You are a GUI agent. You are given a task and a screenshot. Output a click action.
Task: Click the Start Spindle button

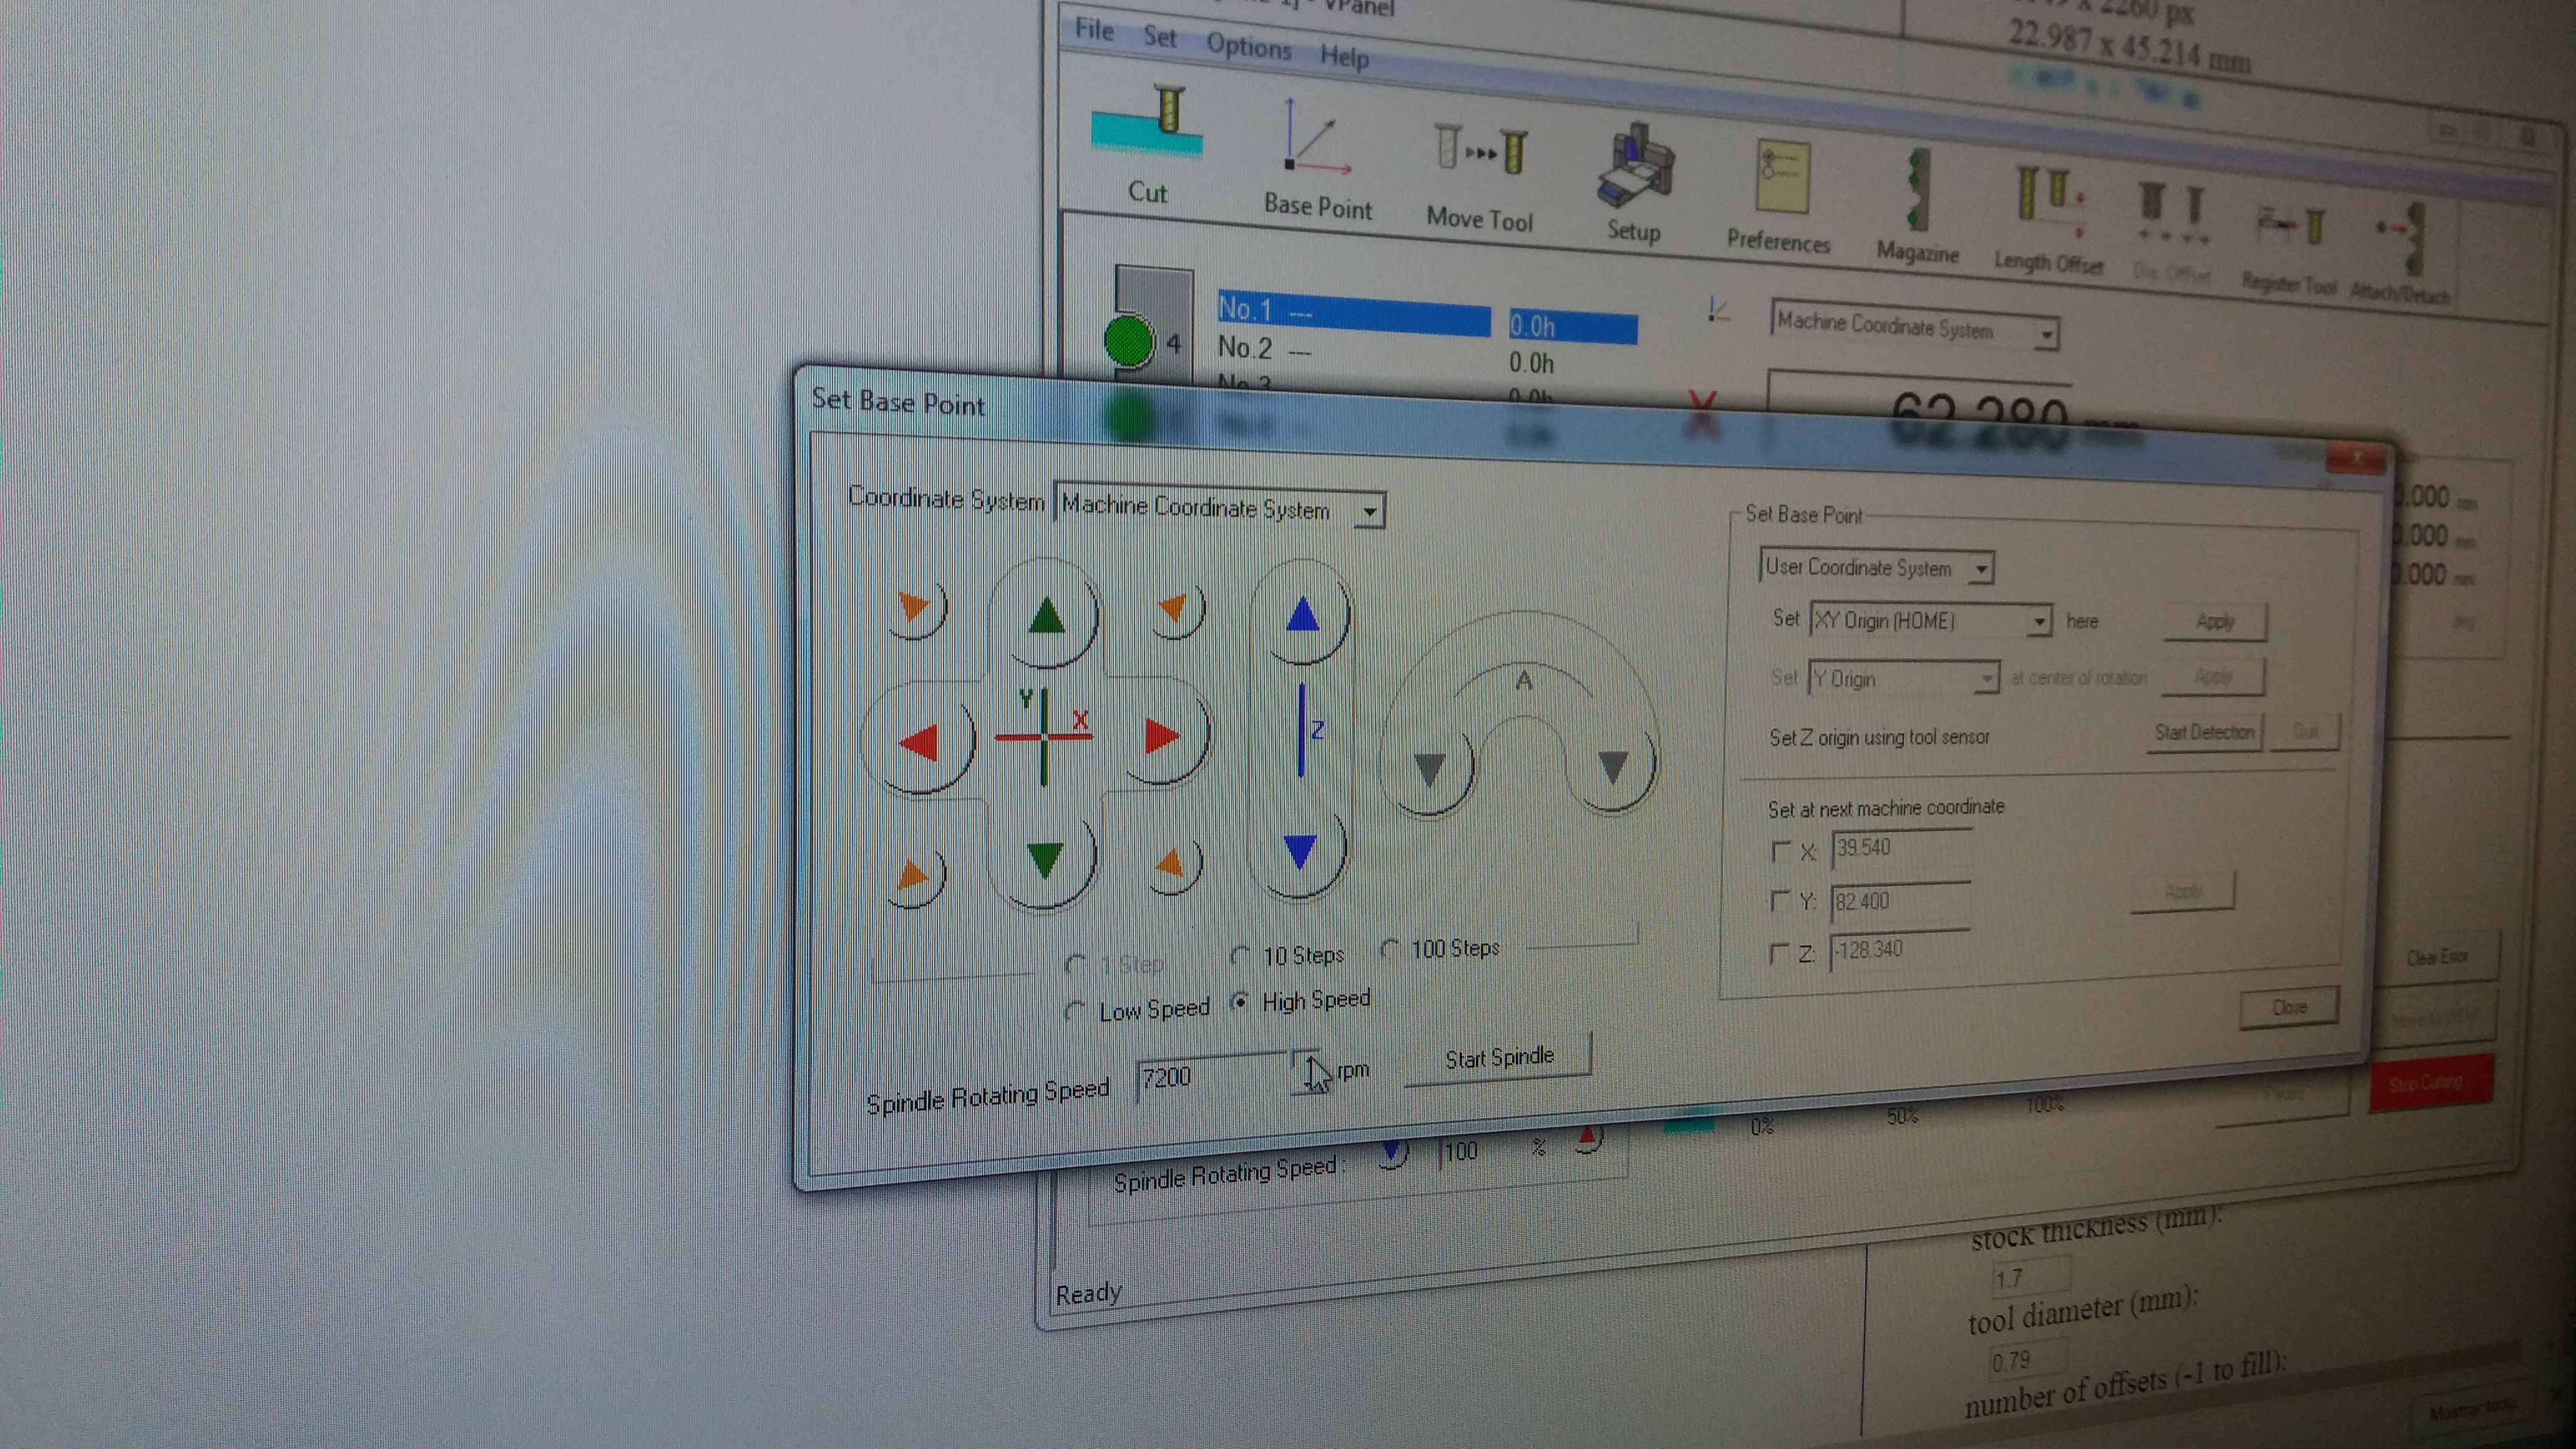coord(1498,1058)
